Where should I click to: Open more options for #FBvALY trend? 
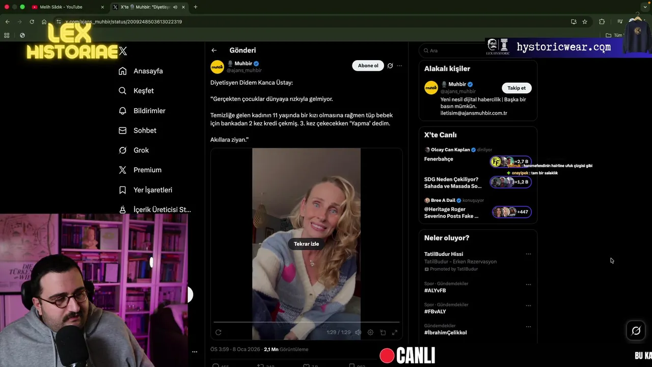coord(528,305)
